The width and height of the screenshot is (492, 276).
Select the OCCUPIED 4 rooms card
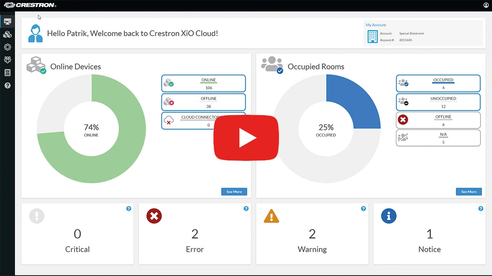pyautogui.click(x=438, y=84)
